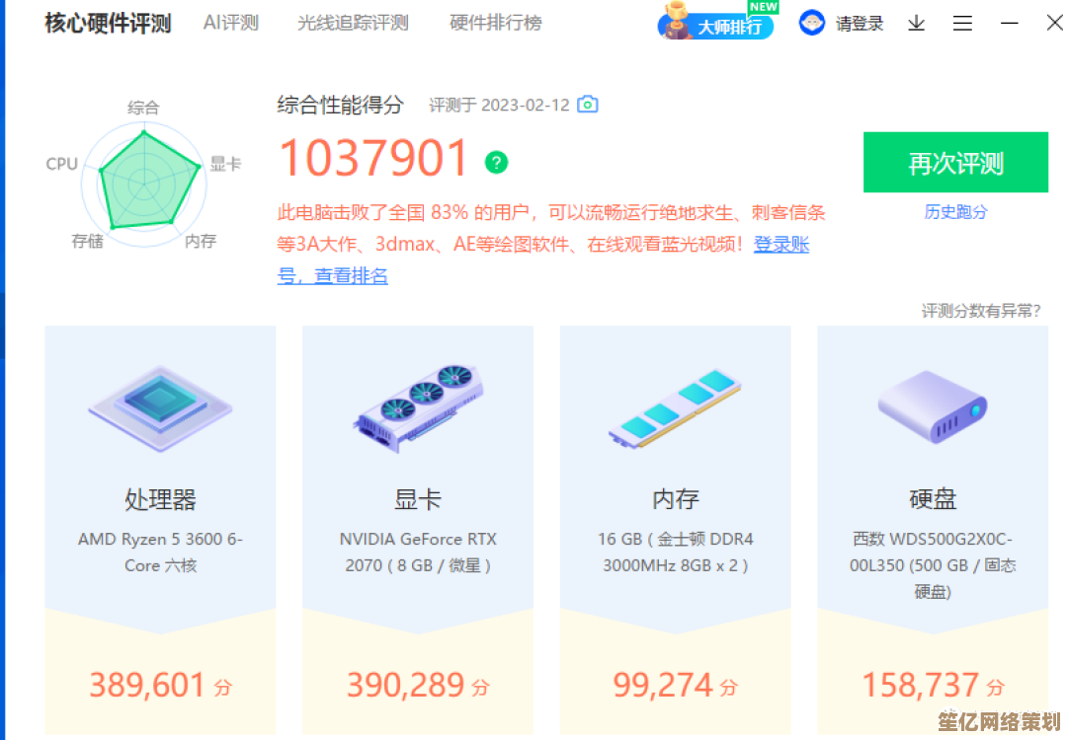The width and height of the screenshot is (1067, 740).
Task: Click the graphics card illustration
Action: point(418,407)
